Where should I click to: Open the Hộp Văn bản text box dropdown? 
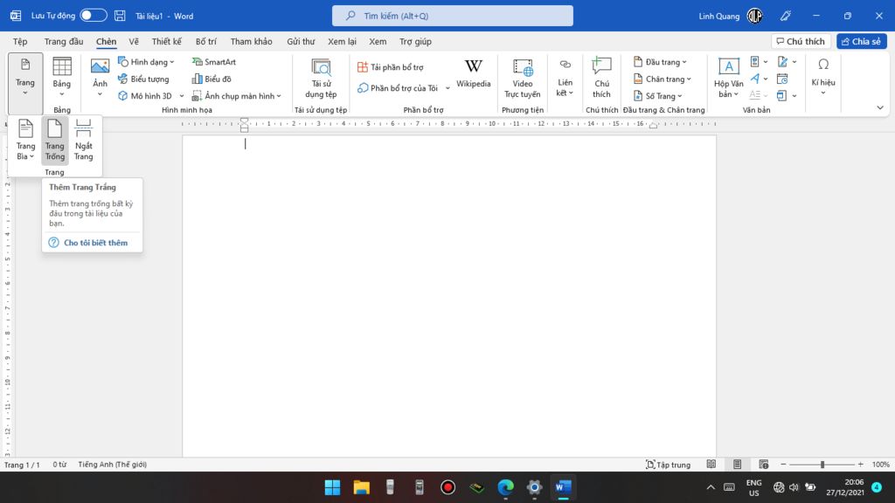[728, 79]
